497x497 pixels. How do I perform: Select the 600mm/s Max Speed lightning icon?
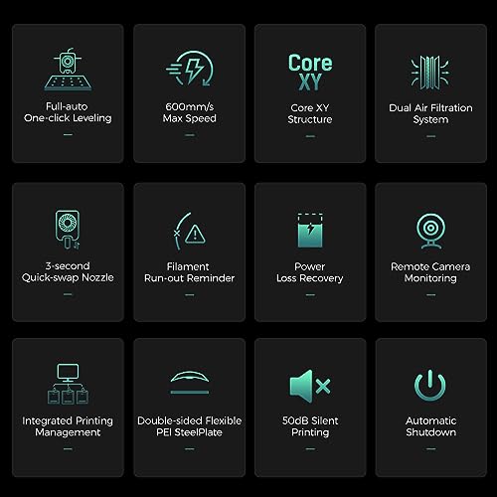point(190,69)
